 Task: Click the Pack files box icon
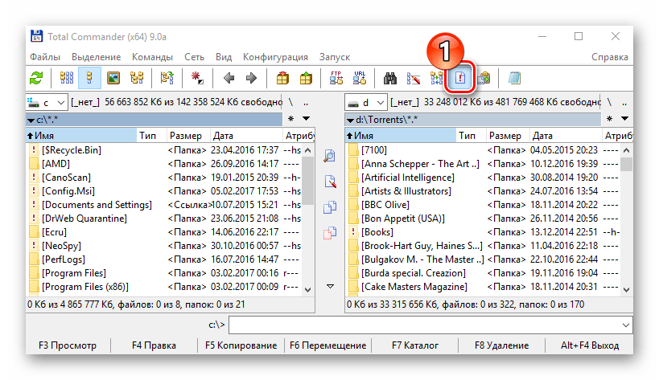[x=282, y=78]
